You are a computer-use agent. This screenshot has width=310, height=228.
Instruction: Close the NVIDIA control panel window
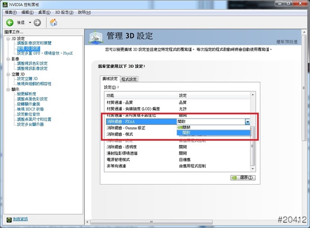300,4
